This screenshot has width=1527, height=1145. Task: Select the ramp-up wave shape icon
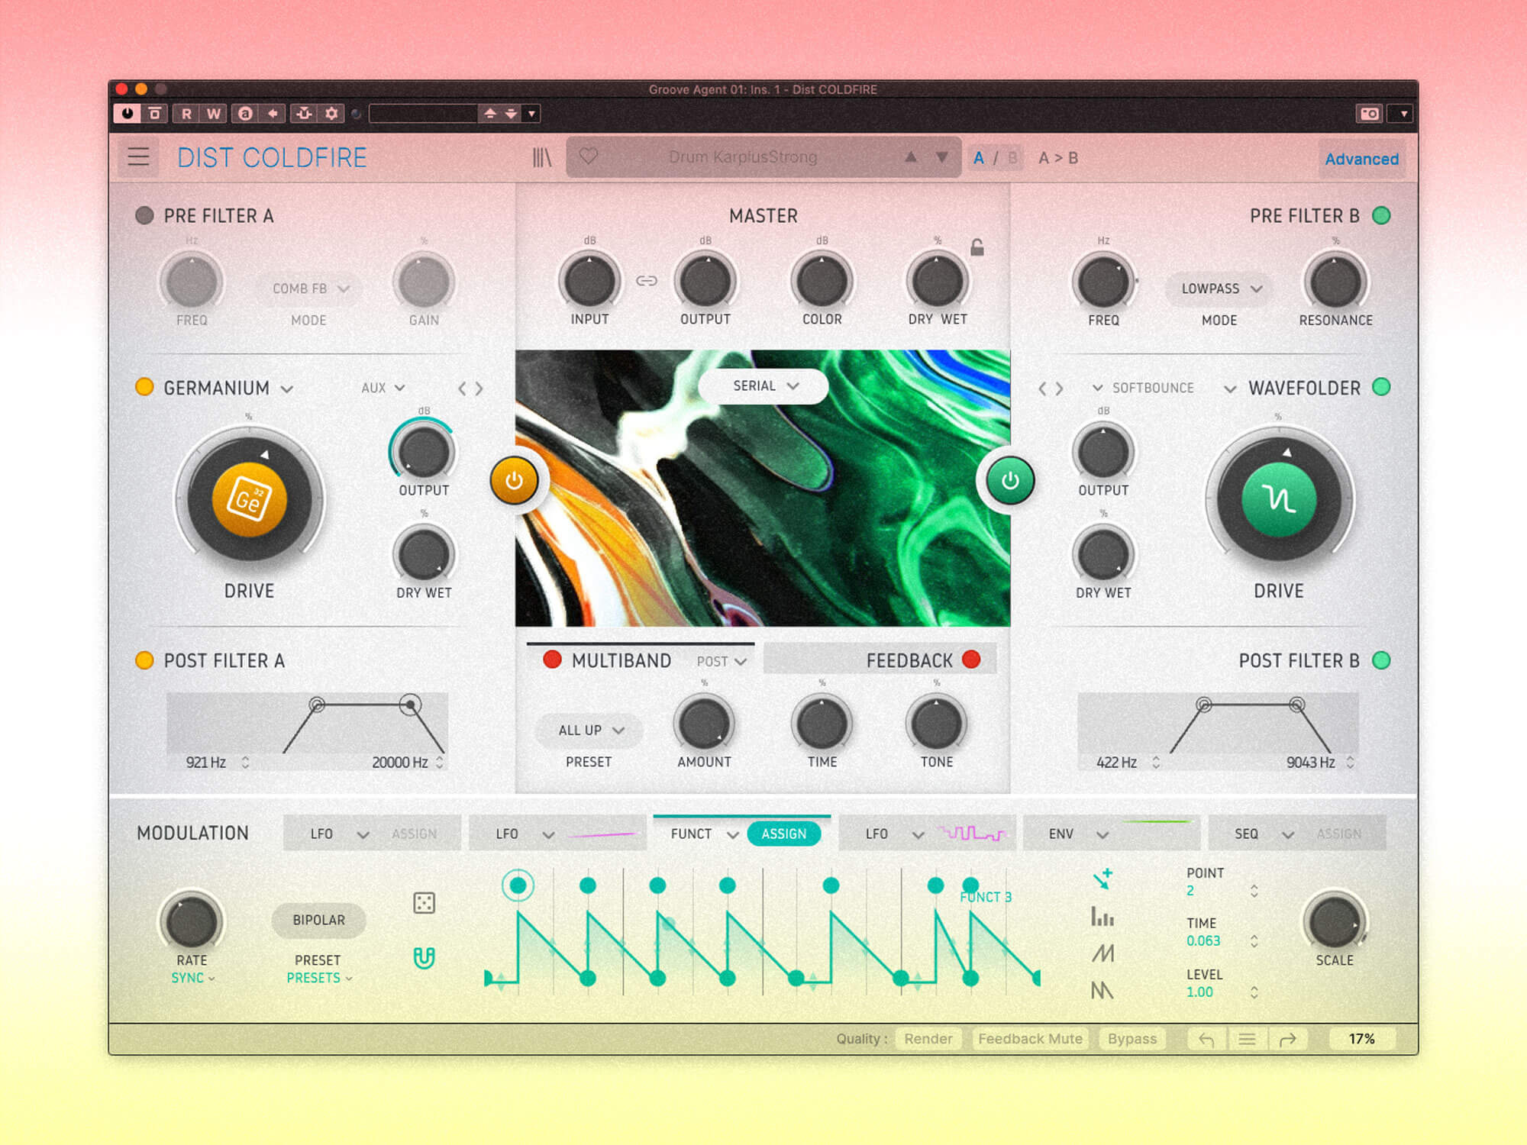pos(1102,953)
